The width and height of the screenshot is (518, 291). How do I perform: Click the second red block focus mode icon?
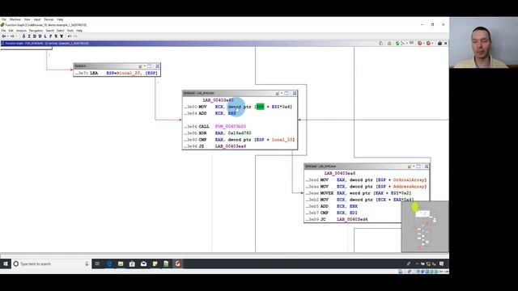(428, 43)
